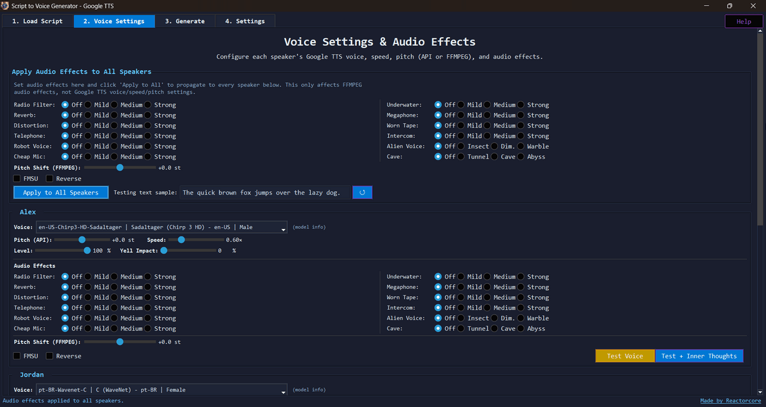This screenshot has height=407, width=766.
Task: Open the 3. Generate tab
Action: click(x=185, y=21)
